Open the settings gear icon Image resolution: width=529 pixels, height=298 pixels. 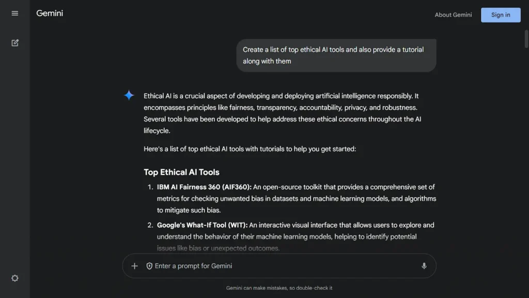(15, 278)
